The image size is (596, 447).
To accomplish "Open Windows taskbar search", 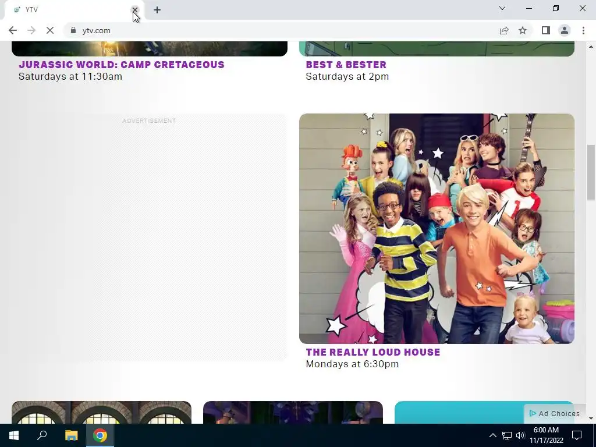I will coord(42,435).
